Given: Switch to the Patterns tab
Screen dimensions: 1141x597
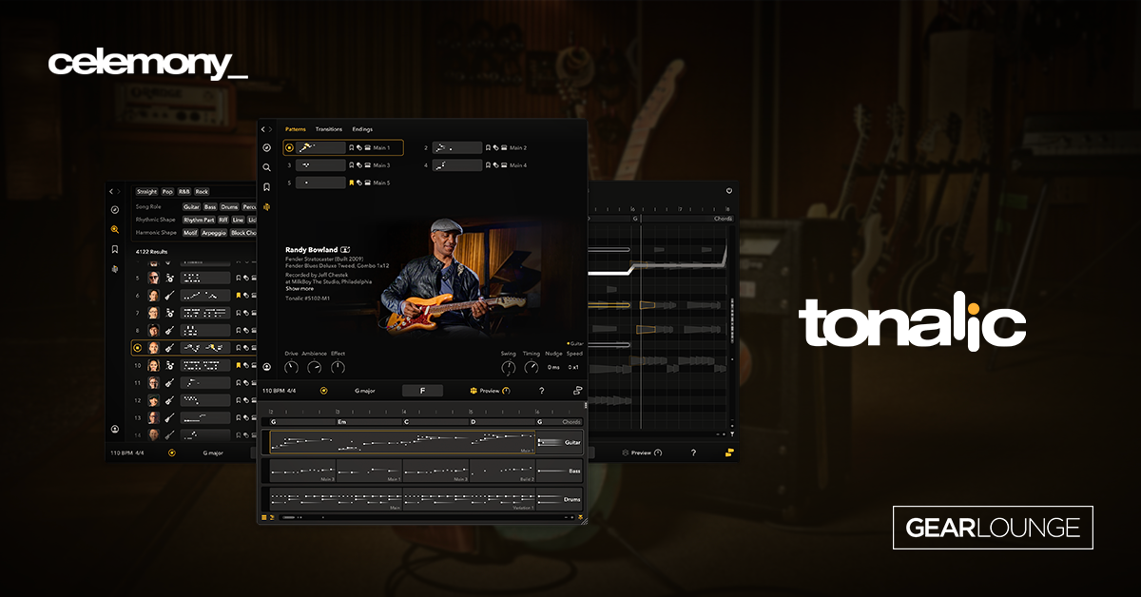Looking at the screenshot, I should [x=296, y=129].
